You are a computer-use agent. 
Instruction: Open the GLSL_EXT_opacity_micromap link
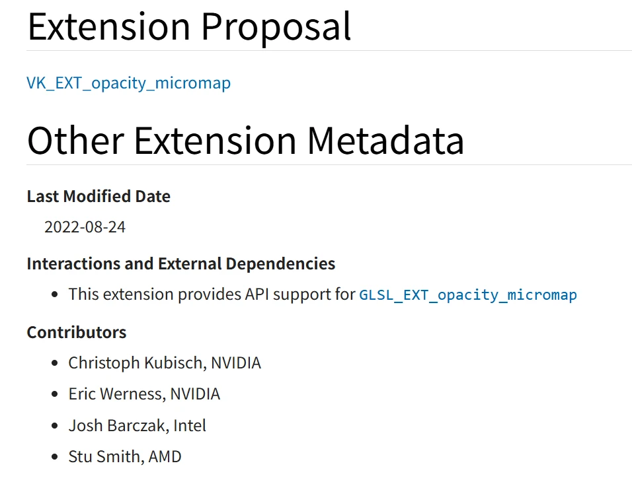click(467, 294)
